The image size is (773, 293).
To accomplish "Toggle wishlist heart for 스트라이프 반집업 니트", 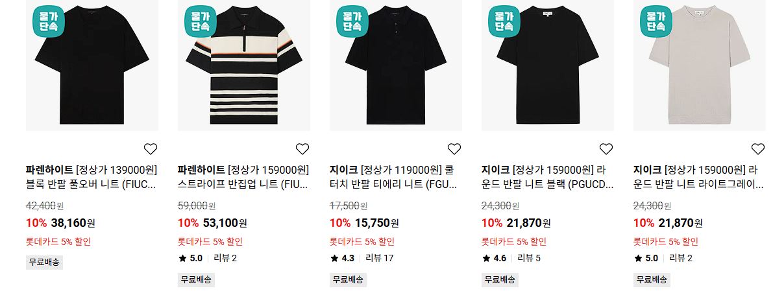I will (x=302, y=148).
